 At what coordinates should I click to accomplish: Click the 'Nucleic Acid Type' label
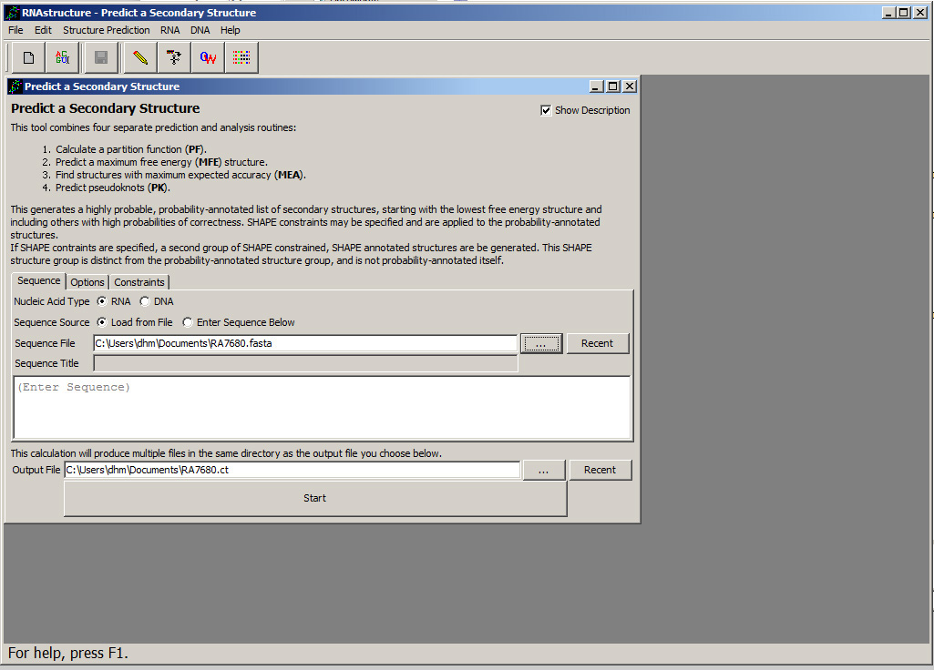52,301
